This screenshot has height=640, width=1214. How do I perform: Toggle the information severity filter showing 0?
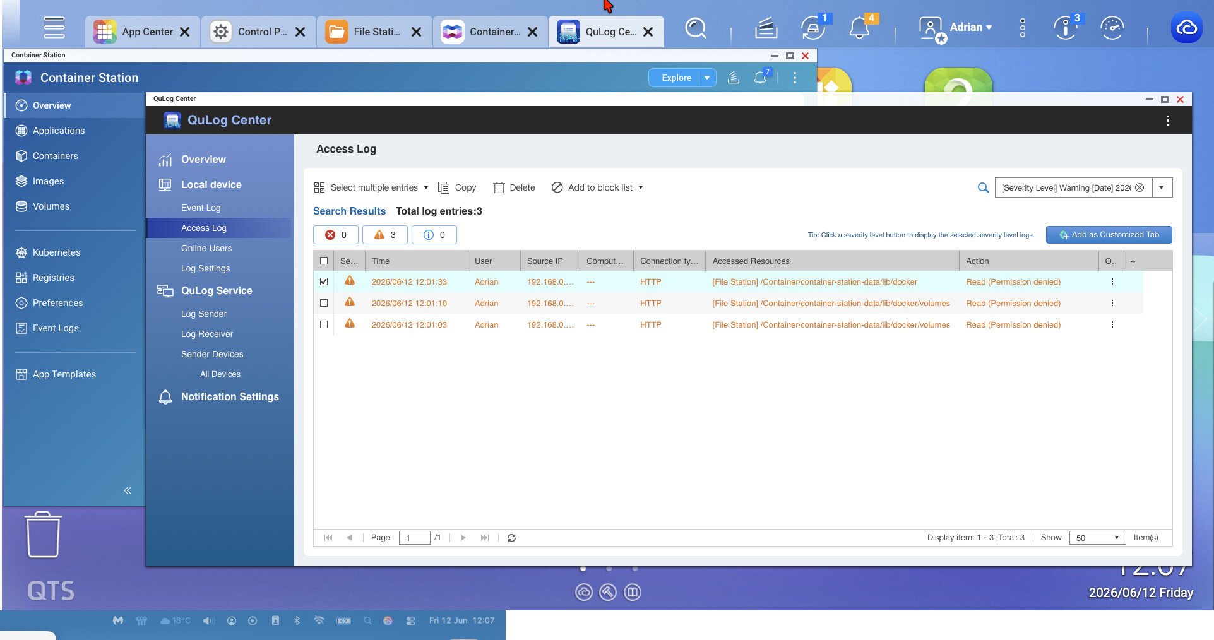click(x=434, y=235)
